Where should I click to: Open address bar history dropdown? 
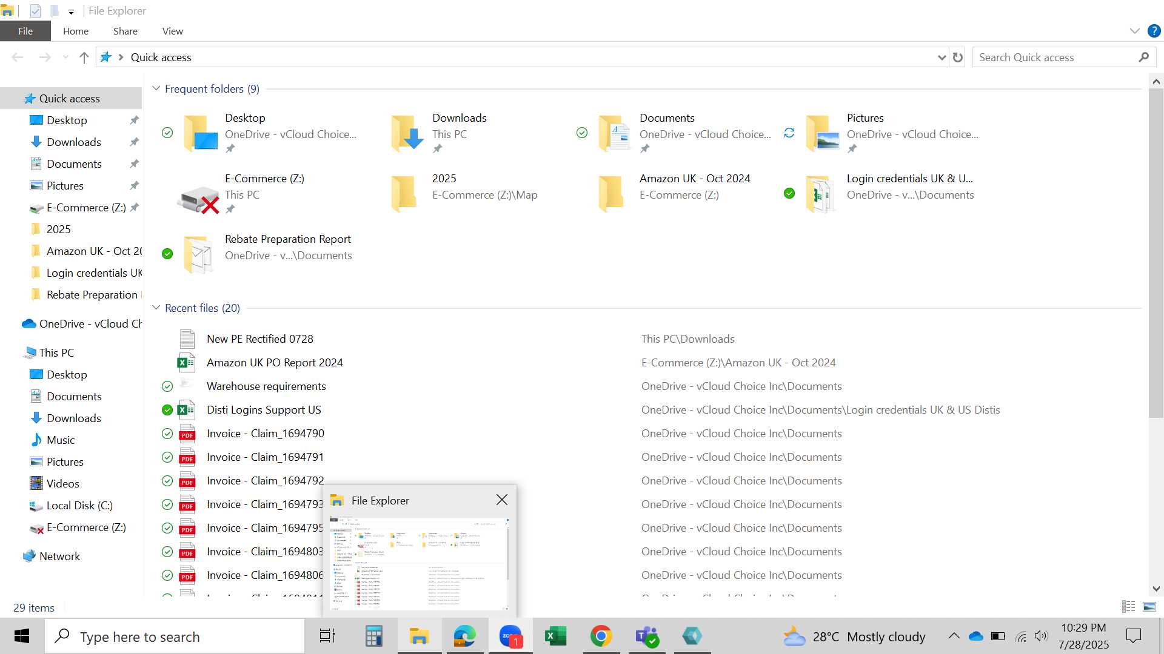point(942,58)
